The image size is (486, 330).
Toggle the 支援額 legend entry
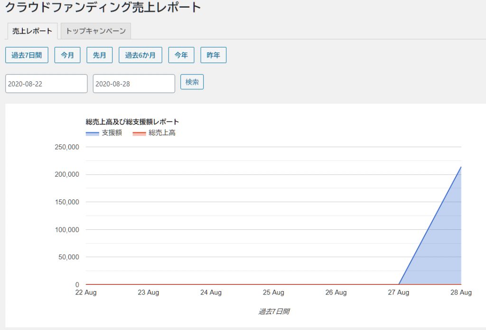104,133
